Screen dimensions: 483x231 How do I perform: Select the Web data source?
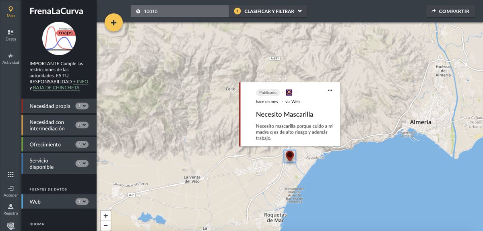click(x=35, y=202)
